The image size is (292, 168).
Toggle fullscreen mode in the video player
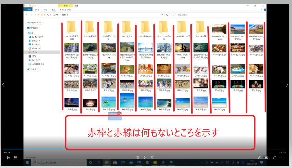tap(275, 157)
